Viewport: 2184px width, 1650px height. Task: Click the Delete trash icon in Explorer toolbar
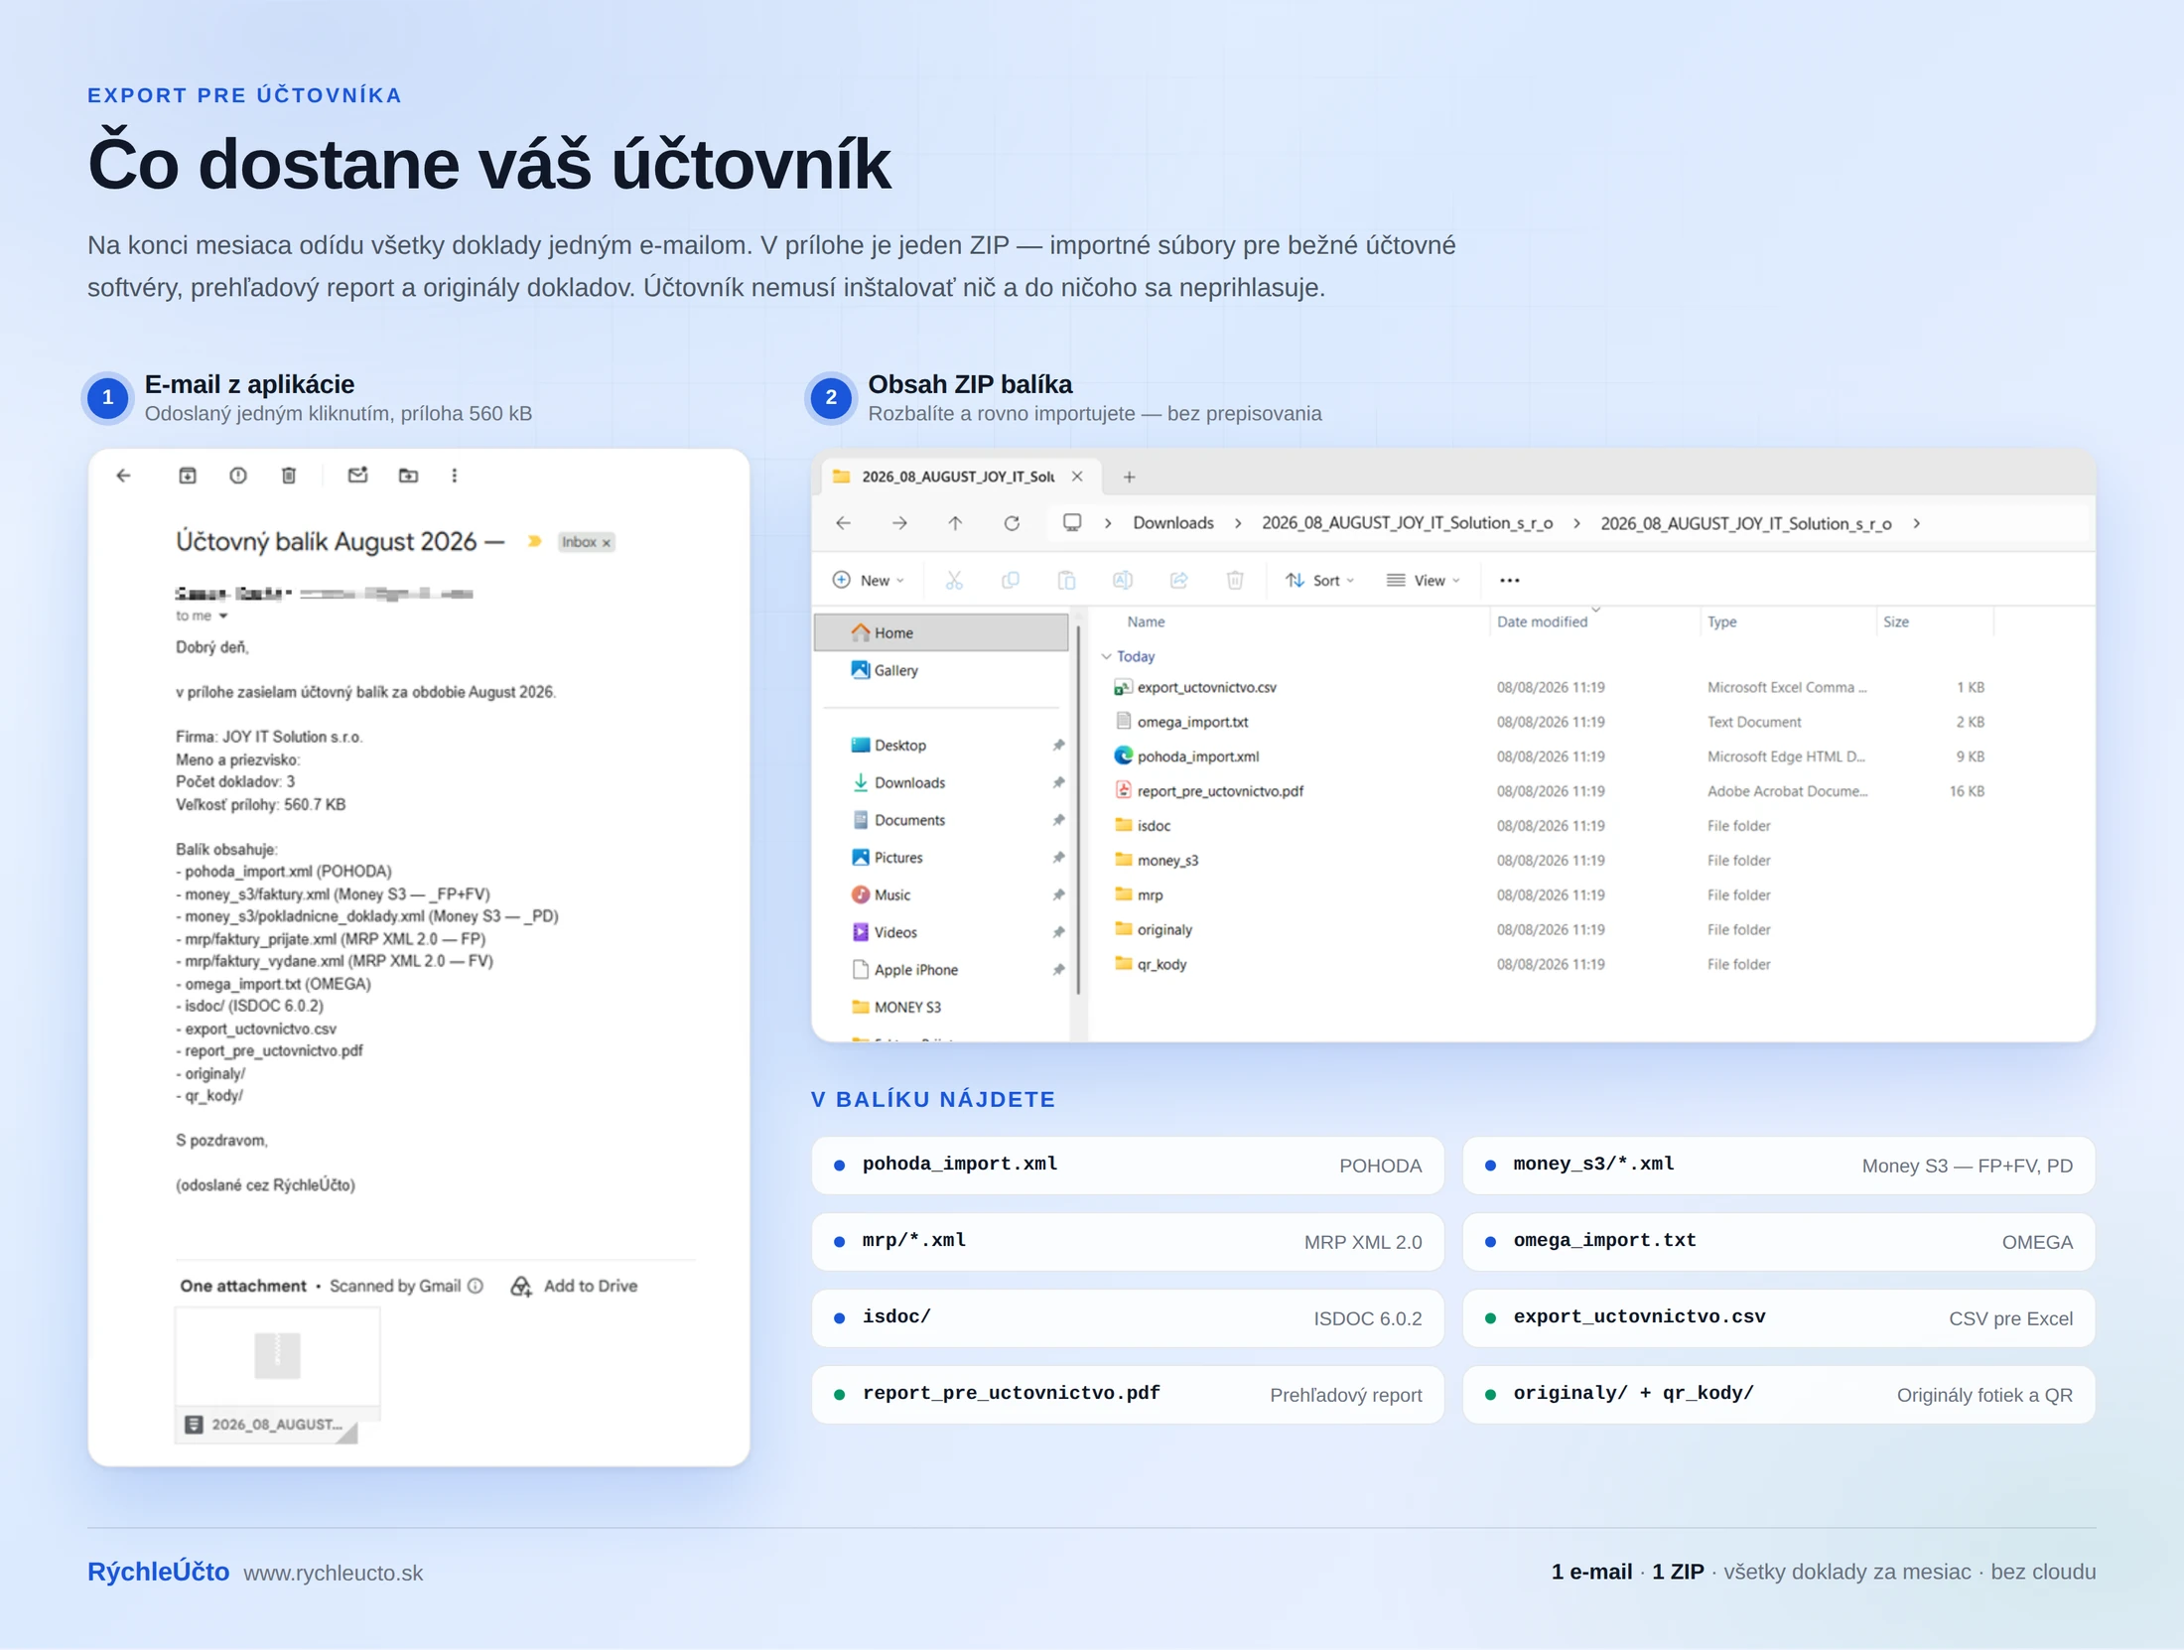pos(1235,581)
